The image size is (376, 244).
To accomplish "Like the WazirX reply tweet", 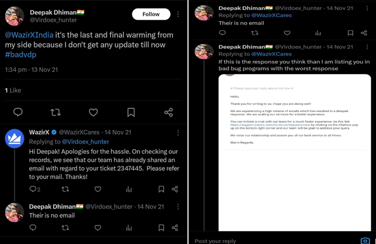I will (97, 189).
